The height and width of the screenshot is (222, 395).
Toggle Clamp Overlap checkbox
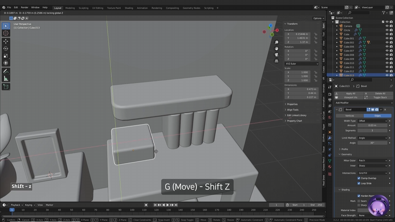point(359,178)
